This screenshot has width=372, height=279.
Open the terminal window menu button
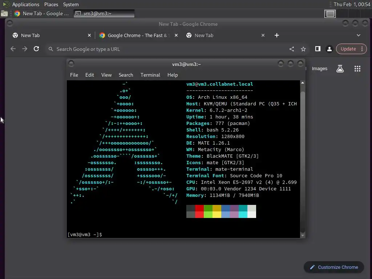click(x=71, y=64)
